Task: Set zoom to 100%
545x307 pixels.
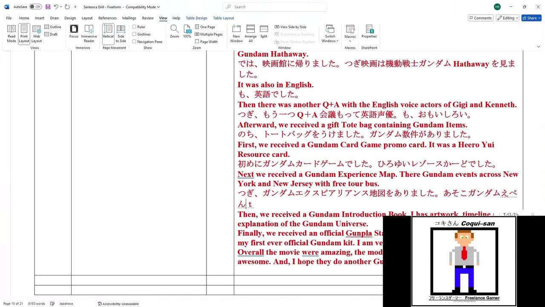Action: click(x=187, y=32)
